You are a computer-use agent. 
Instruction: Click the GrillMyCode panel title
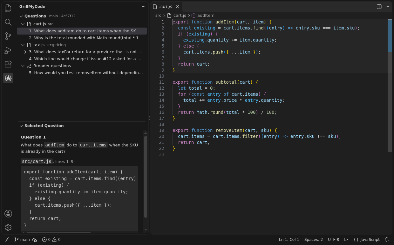click(32, 7)
